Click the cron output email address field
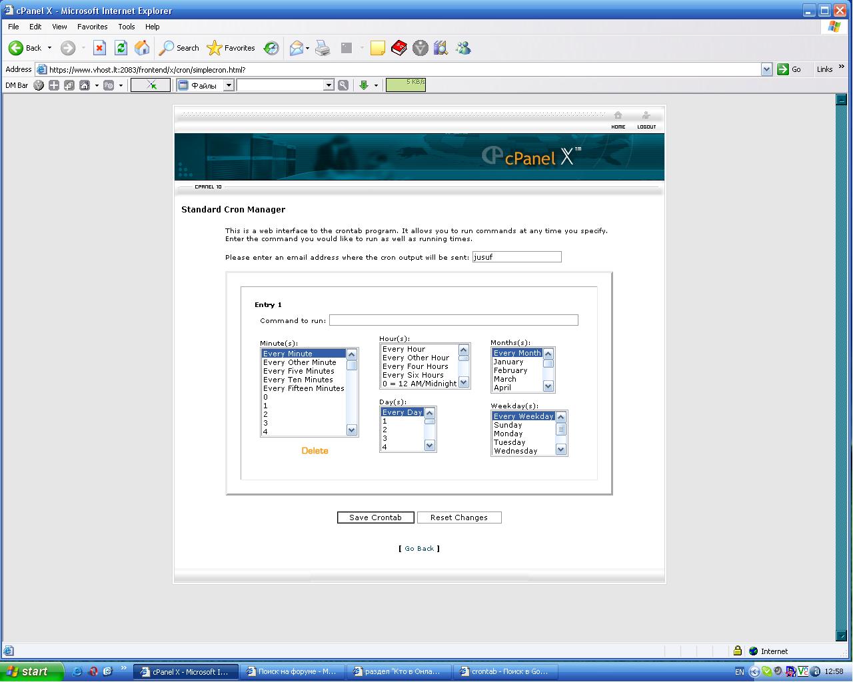This screenshot has width=853, height=682. (x=516, y=257)
